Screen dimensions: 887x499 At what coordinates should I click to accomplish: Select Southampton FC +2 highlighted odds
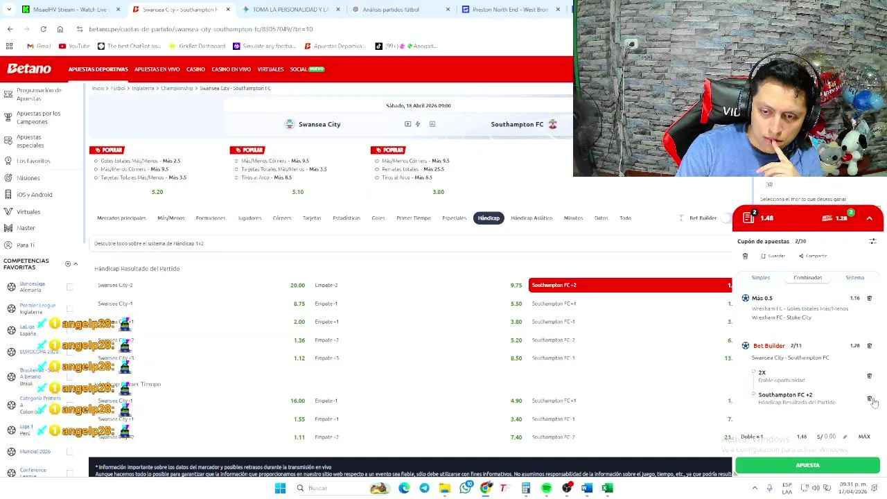(x=630, y=285)
